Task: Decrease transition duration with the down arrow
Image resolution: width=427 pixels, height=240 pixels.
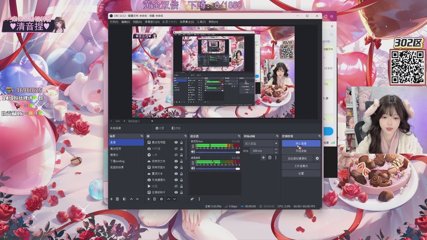Action: click(276, 152)
